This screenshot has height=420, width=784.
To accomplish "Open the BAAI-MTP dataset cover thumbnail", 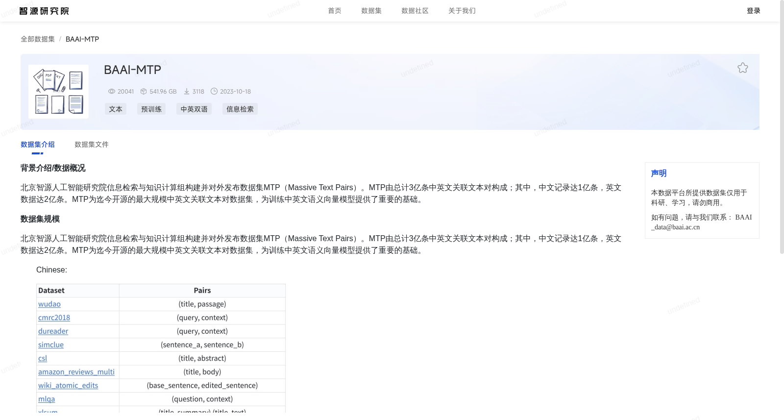I will [x=58, y=92].
